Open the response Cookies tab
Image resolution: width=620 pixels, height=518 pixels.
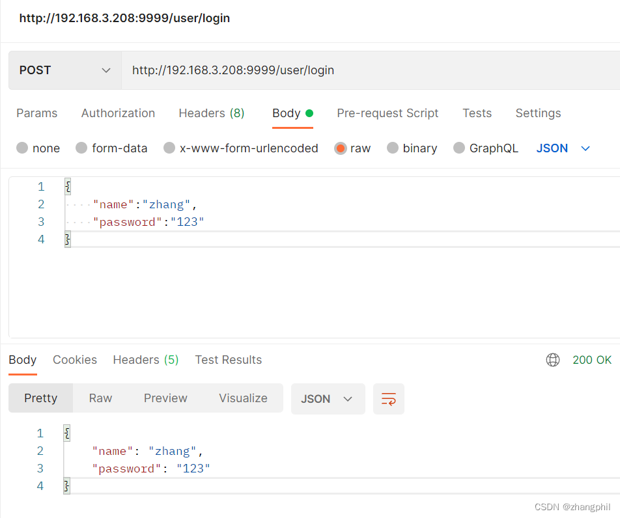tap(74, 360)
